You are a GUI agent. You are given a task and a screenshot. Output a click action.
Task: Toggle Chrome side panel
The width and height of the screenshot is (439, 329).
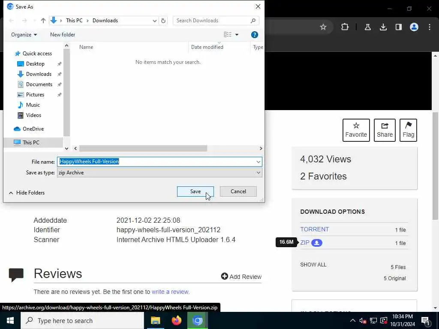tap(398, 27)
